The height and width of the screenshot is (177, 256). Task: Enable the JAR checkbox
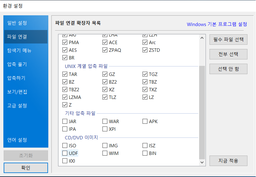pos(65,122)
